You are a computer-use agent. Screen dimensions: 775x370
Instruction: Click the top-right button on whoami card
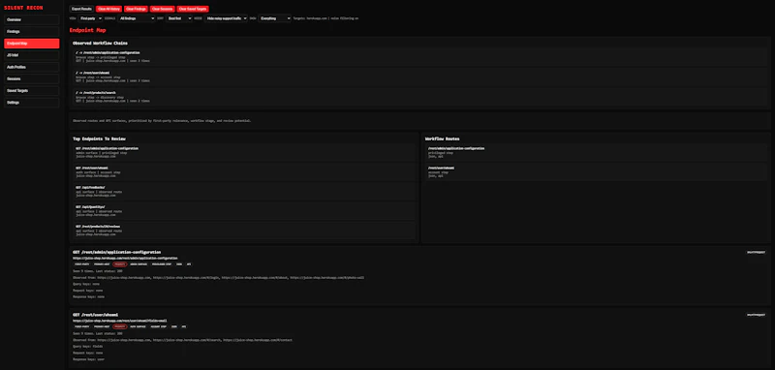coord(756,315)
